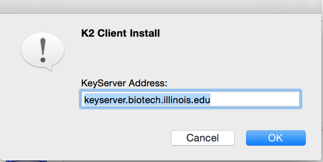The image size is (323, 162).
Task: Click the start of "keyserver" in the field
Action: pyautogui.click(x=84, y=99)
